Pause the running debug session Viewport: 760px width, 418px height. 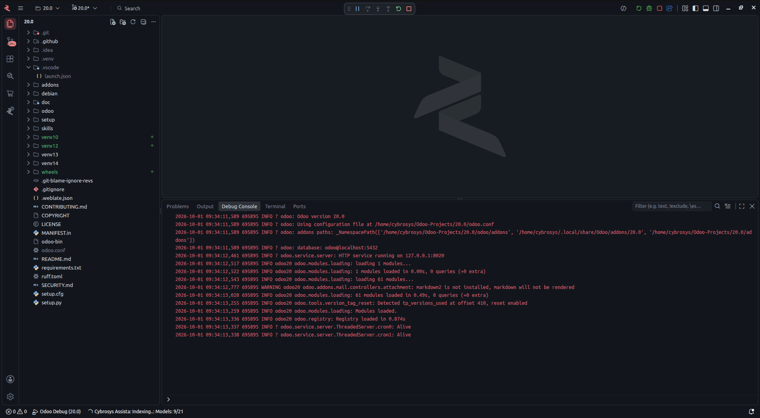357,9
